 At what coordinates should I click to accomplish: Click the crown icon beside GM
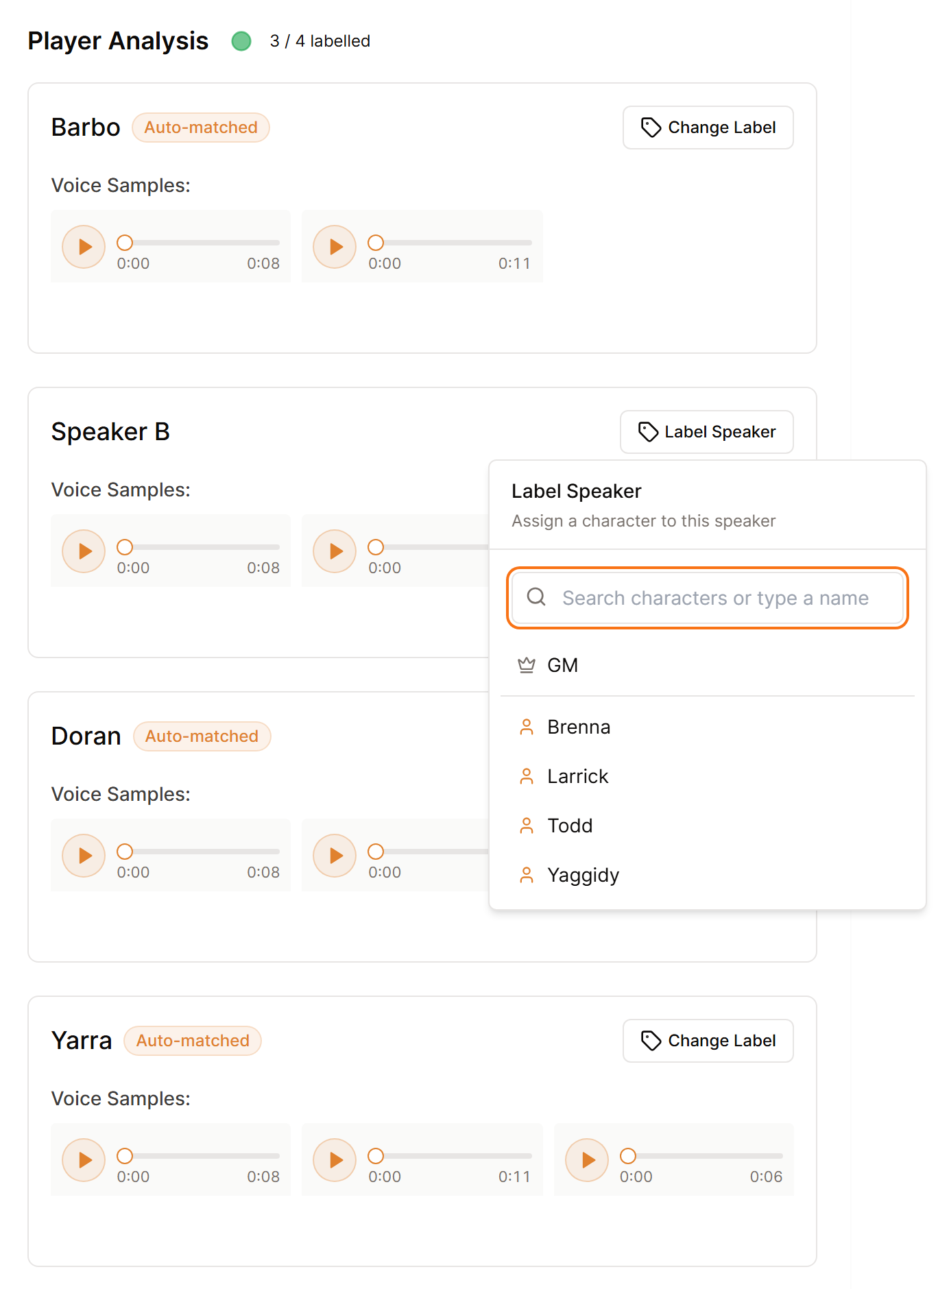[527, 665]
